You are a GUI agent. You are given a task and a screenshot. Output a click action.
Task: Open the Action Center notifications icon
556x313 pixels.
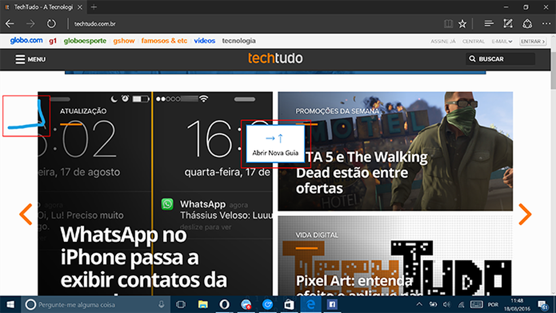coord(542,305)
